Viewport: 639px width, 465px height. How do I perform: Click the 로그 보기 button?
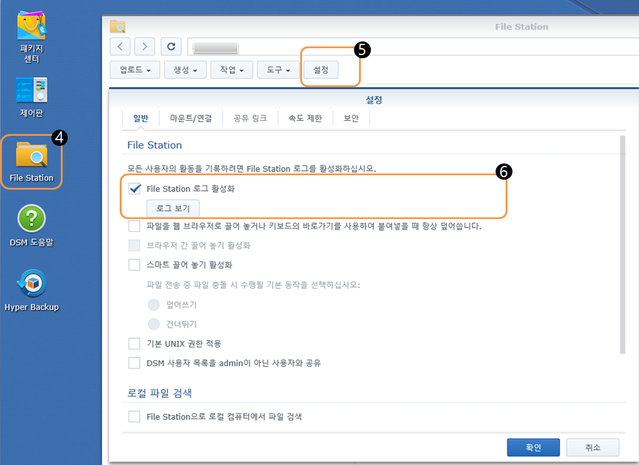173,208
